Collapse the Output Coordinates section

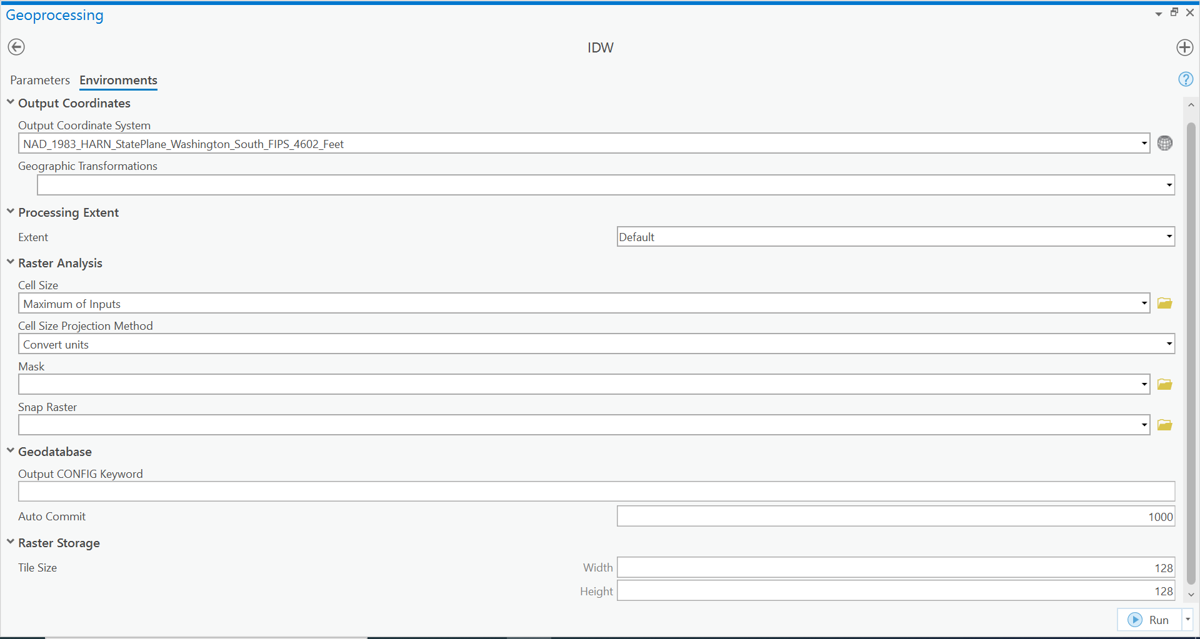11,102
